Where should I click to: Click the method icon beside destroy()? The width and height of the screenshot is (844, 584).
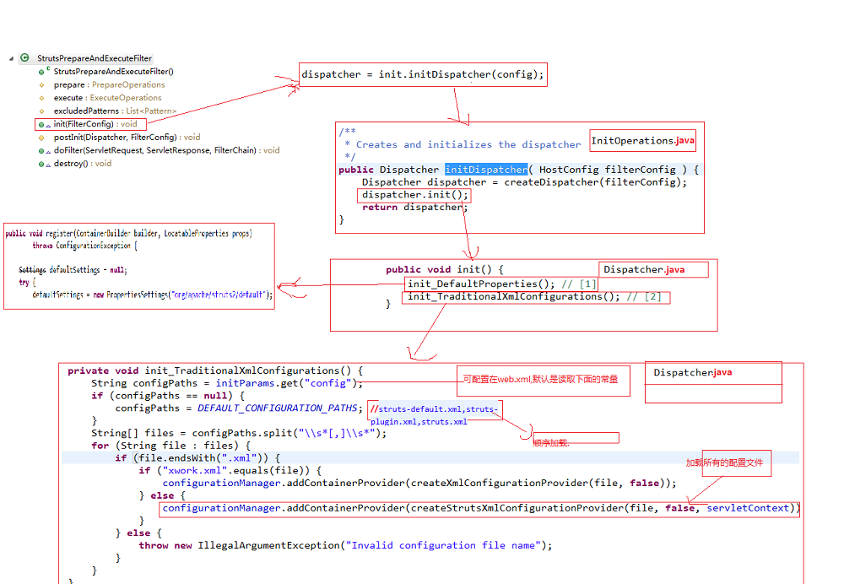tap(42, 164)
